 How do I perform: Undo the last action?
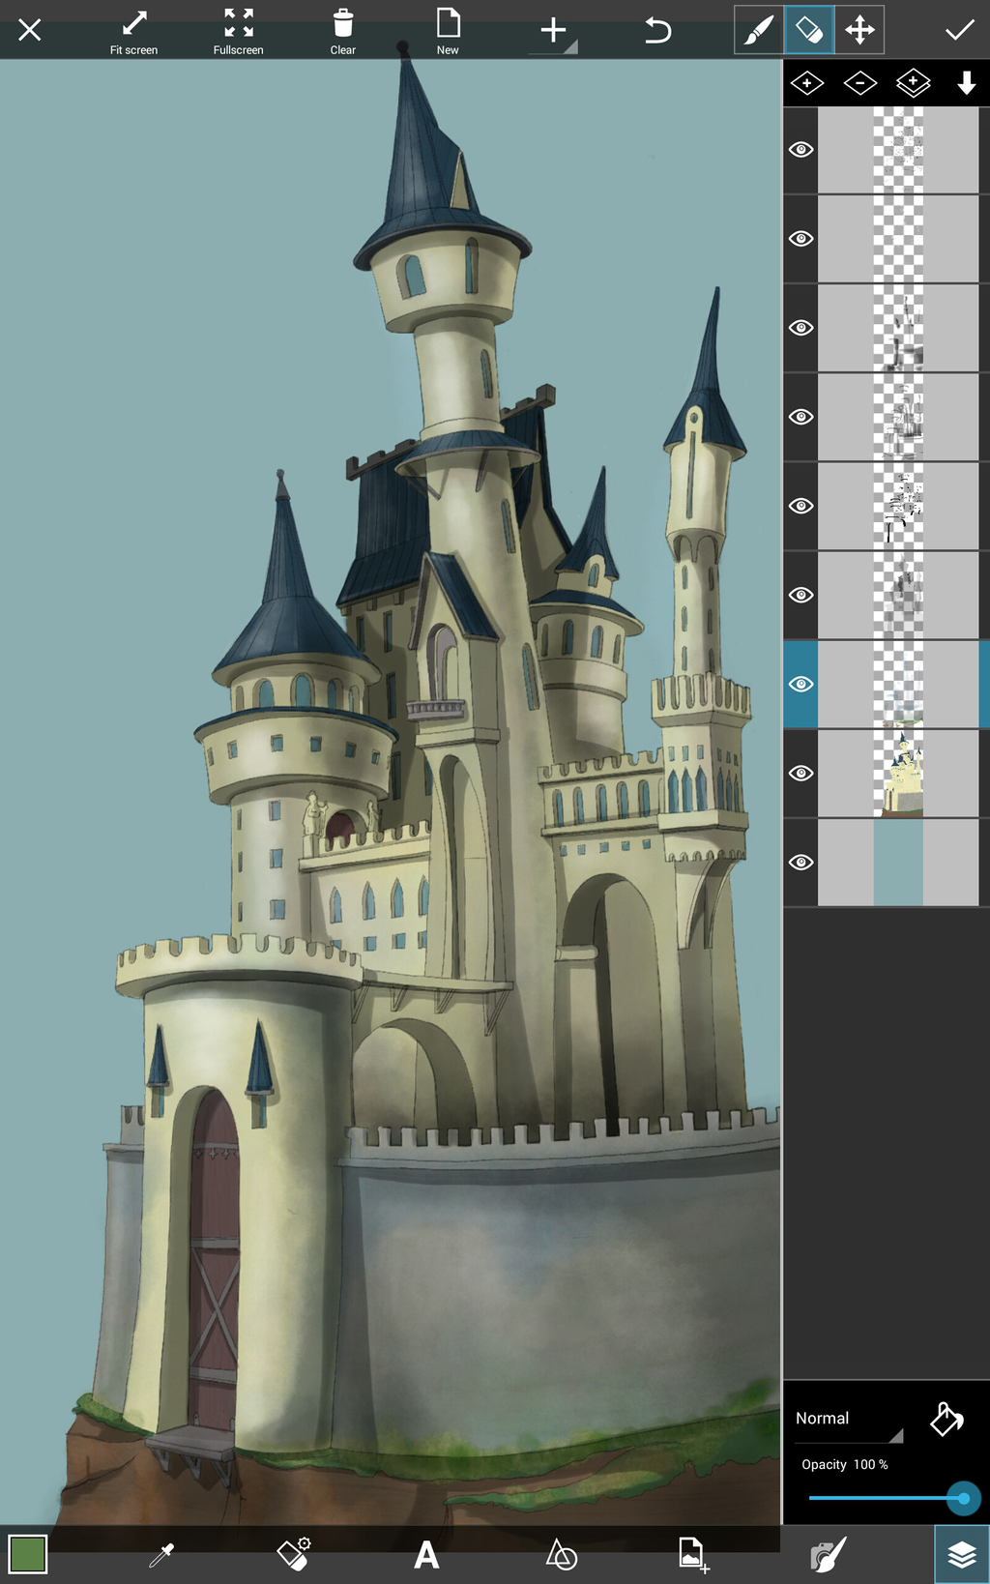657,30
